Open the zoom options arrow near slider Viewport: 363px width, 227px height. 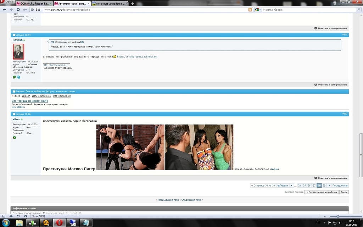pyautogui.click(x=325, y=216)
